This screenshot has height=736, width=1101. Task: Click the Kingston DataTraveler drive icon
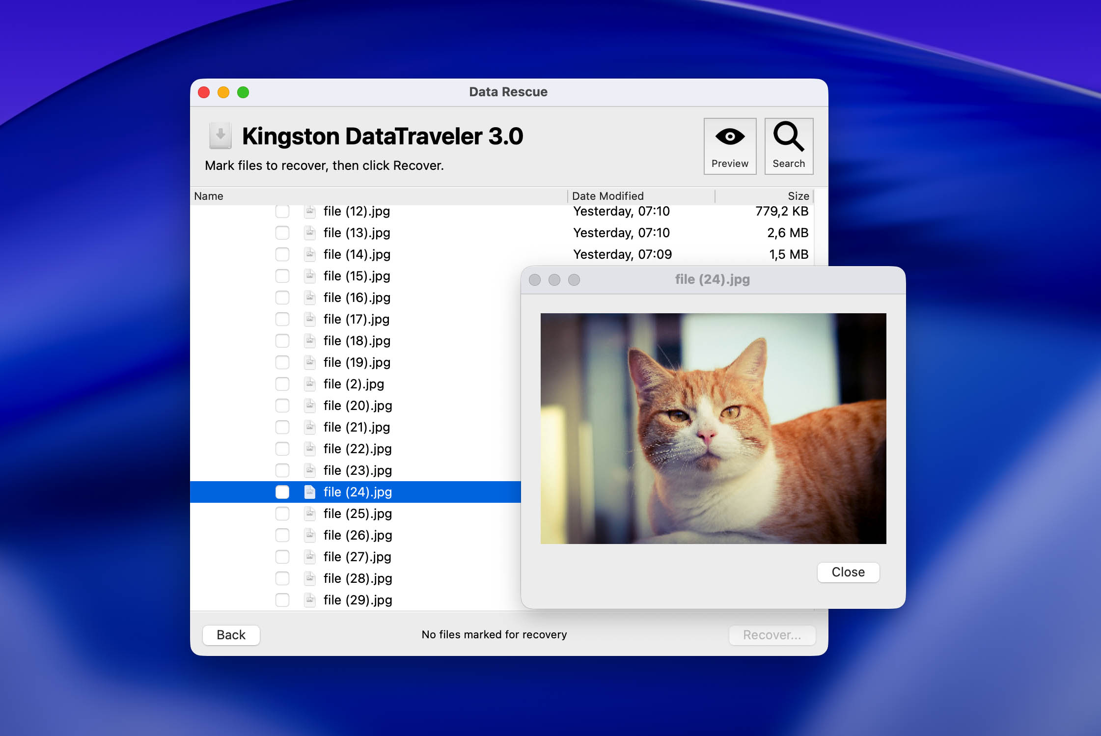(219, 136)
